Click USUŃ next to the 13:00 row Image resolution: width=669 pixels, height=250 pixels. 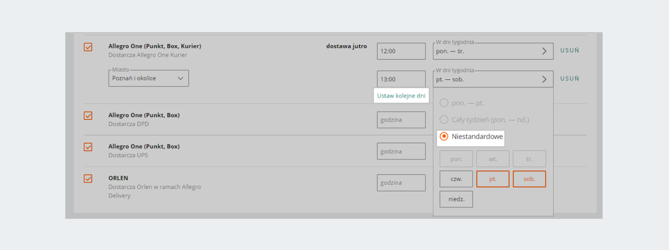coord(570,79)
